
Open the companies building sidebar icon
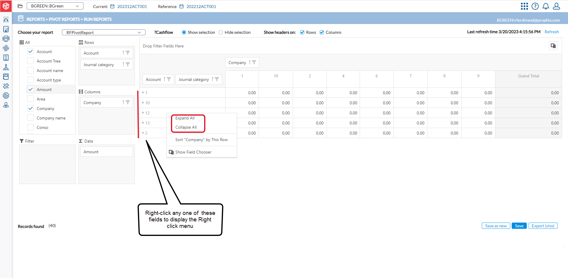(x=6, y=39)
